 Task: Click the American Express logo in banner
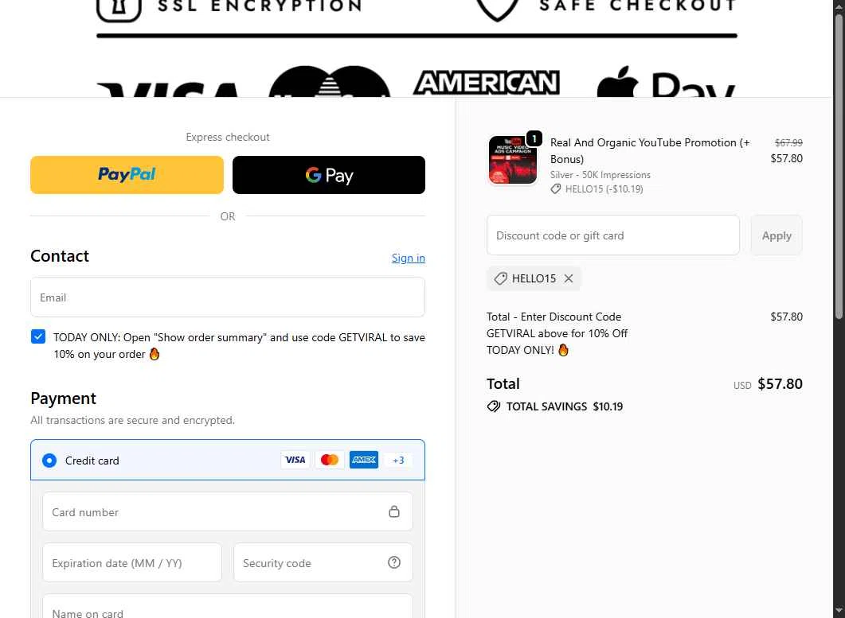(x=486, y=83)
